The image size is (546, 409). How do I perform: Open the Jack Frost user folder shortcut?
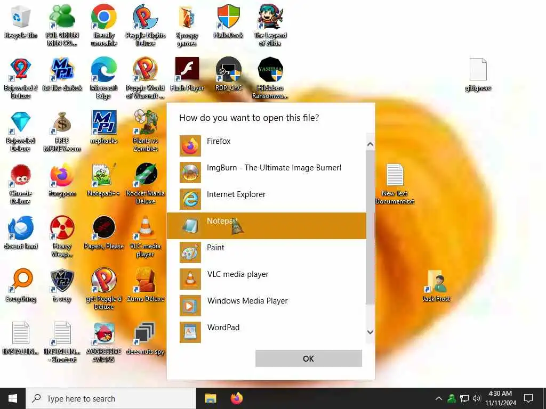tap(436, 285)
